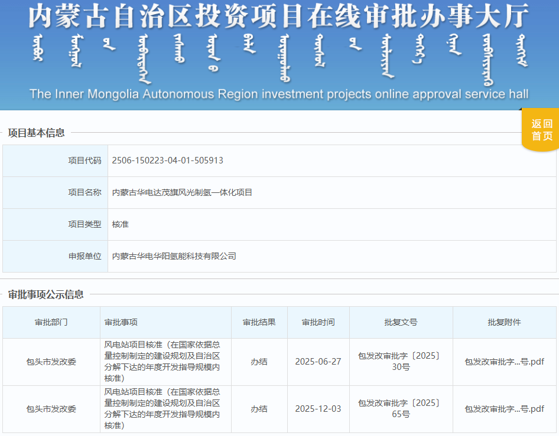
Task: Click the 批复文号 column header
Action: click(401, 323)
